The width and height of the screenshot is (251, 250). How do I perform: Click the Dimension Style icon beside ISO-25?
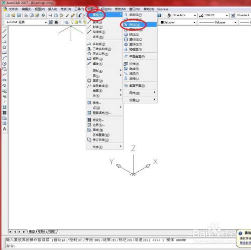tap(201, 16)
